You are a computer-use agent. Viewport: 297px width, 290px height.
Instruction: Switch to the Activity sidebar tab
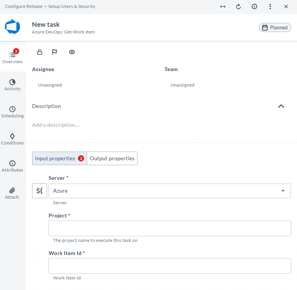(x=12, y=85)
